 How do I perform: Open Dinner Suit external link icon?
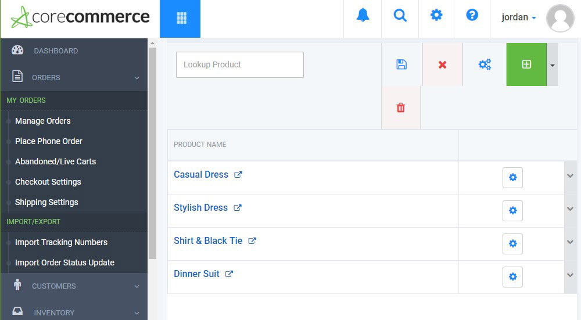tap(229, 274)
